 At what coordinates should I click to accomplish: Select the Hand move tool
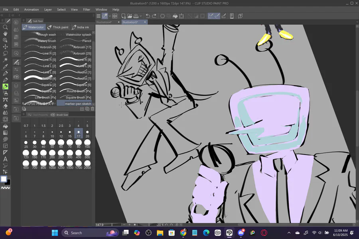coord(5,33)
